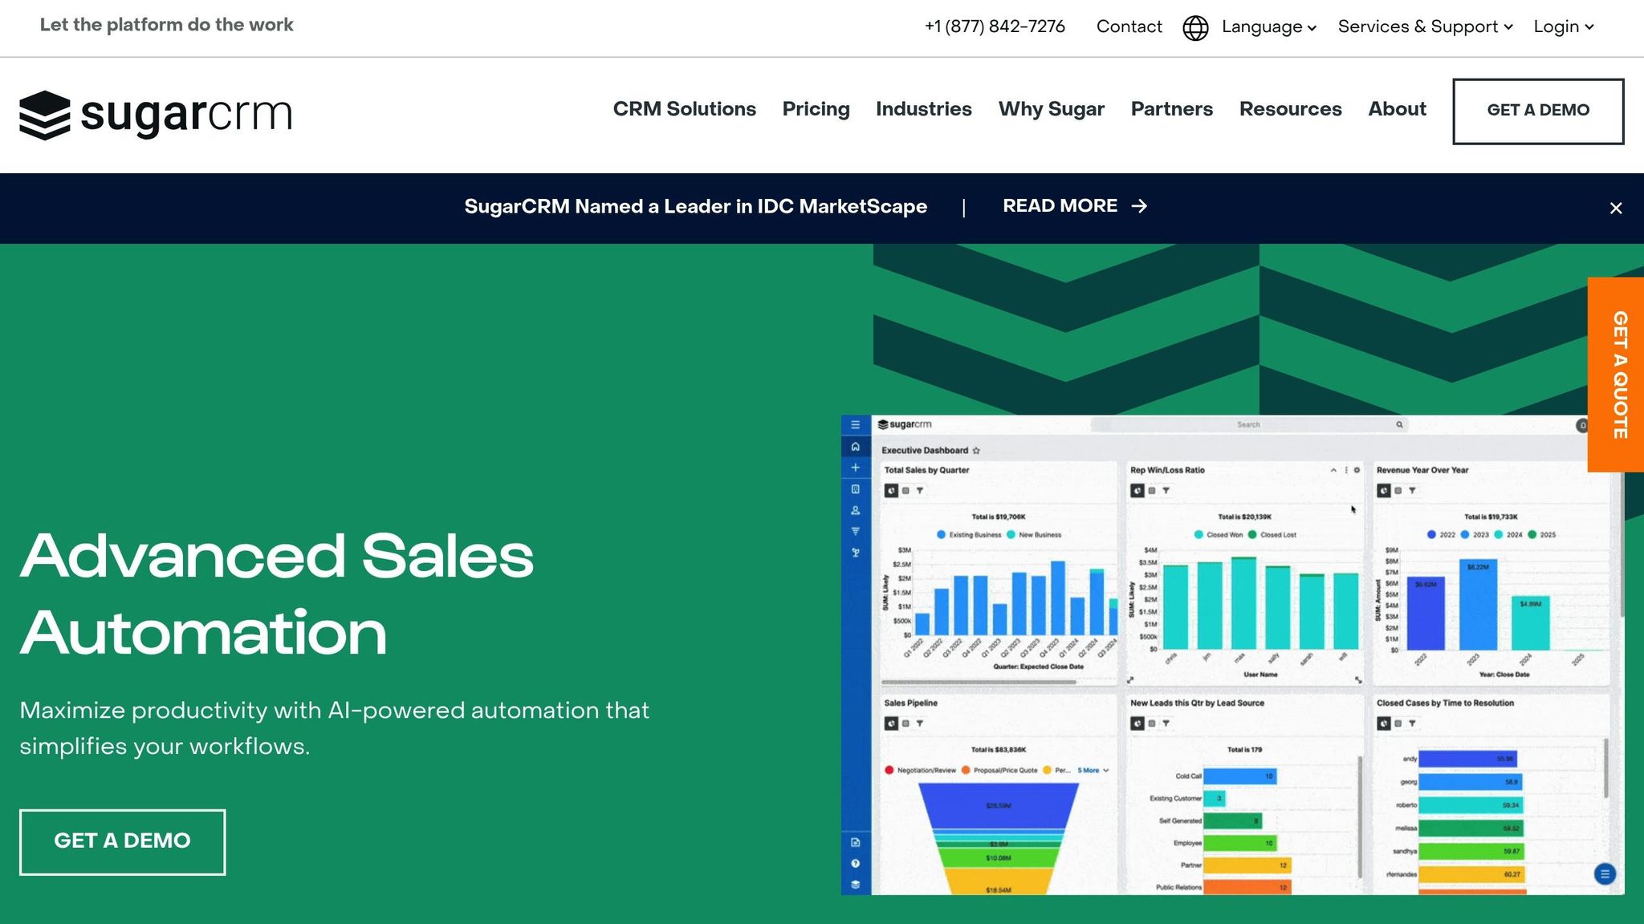Open the Why Sugar menu
This screenshot has height=924, width=1644.
pos(1052,109)
